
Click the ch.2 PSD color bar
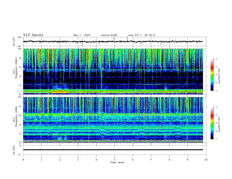click(212, 123)
